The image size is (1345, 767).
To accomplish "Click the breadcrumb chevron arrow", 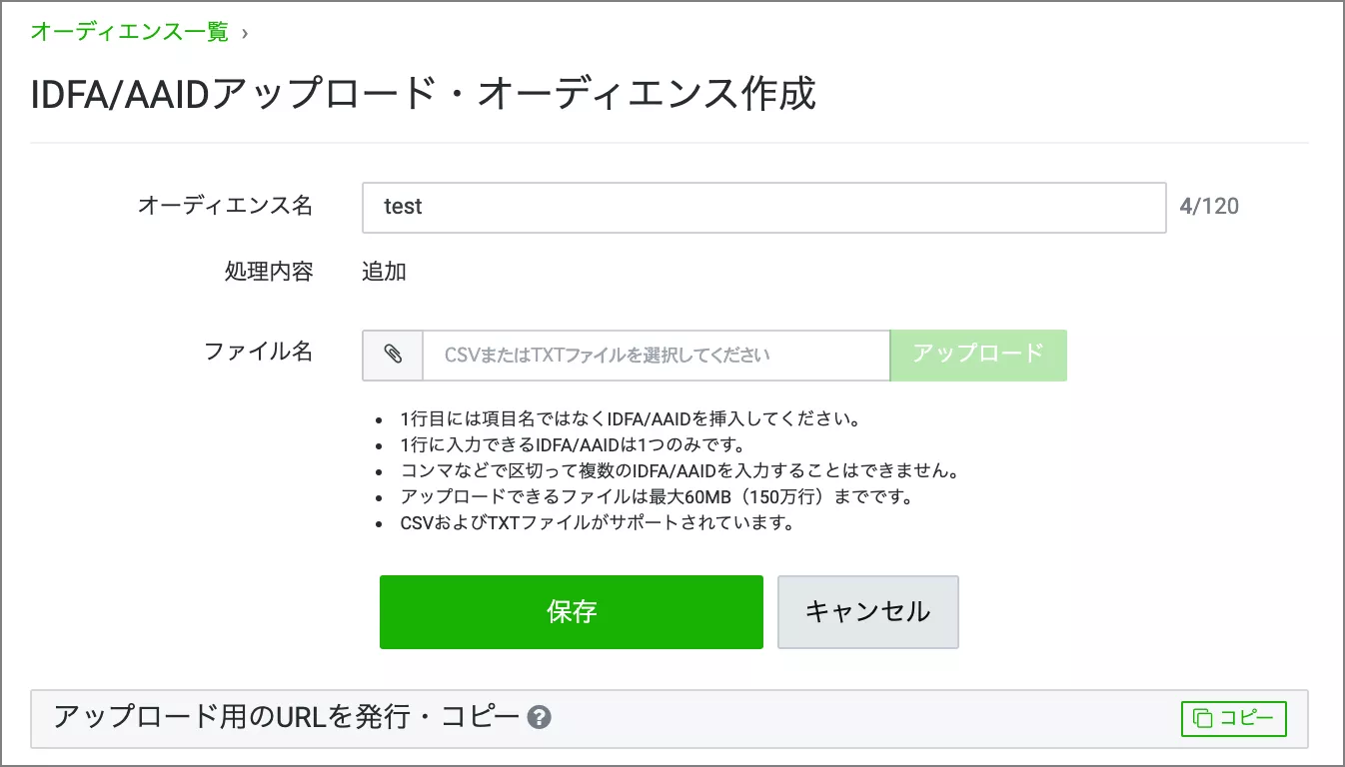I will [245, 33].
